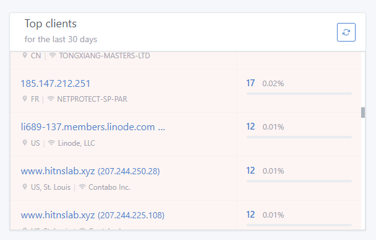Click the count 17 for 185.147.212.251
The image size is (376, 240).
coord(250,83)
